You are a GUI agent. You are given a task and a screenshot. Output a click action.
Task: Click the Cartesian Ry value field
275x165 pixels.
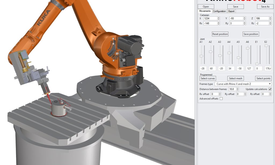236,23
